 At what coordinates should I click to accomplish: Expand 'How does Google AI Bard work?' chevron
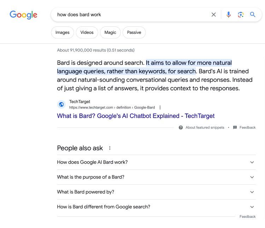252,162
